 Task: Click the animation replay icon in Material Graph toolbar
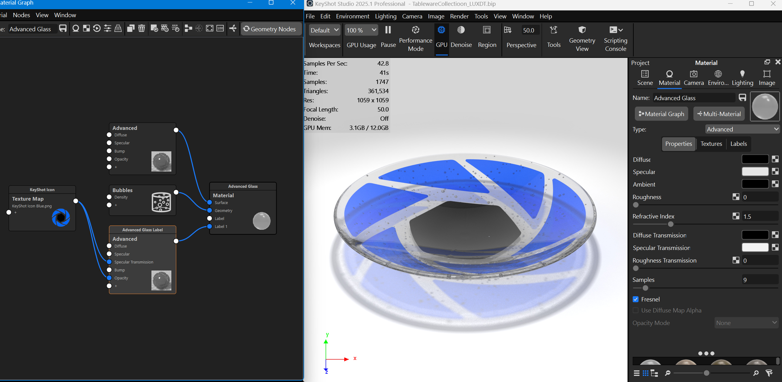(97, 29)
